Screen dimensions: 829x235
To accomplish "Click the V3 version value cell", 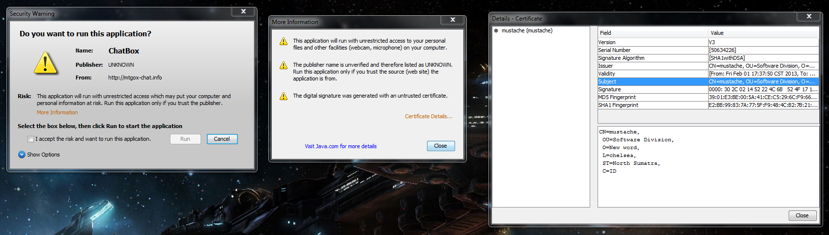I will (764, 42).
